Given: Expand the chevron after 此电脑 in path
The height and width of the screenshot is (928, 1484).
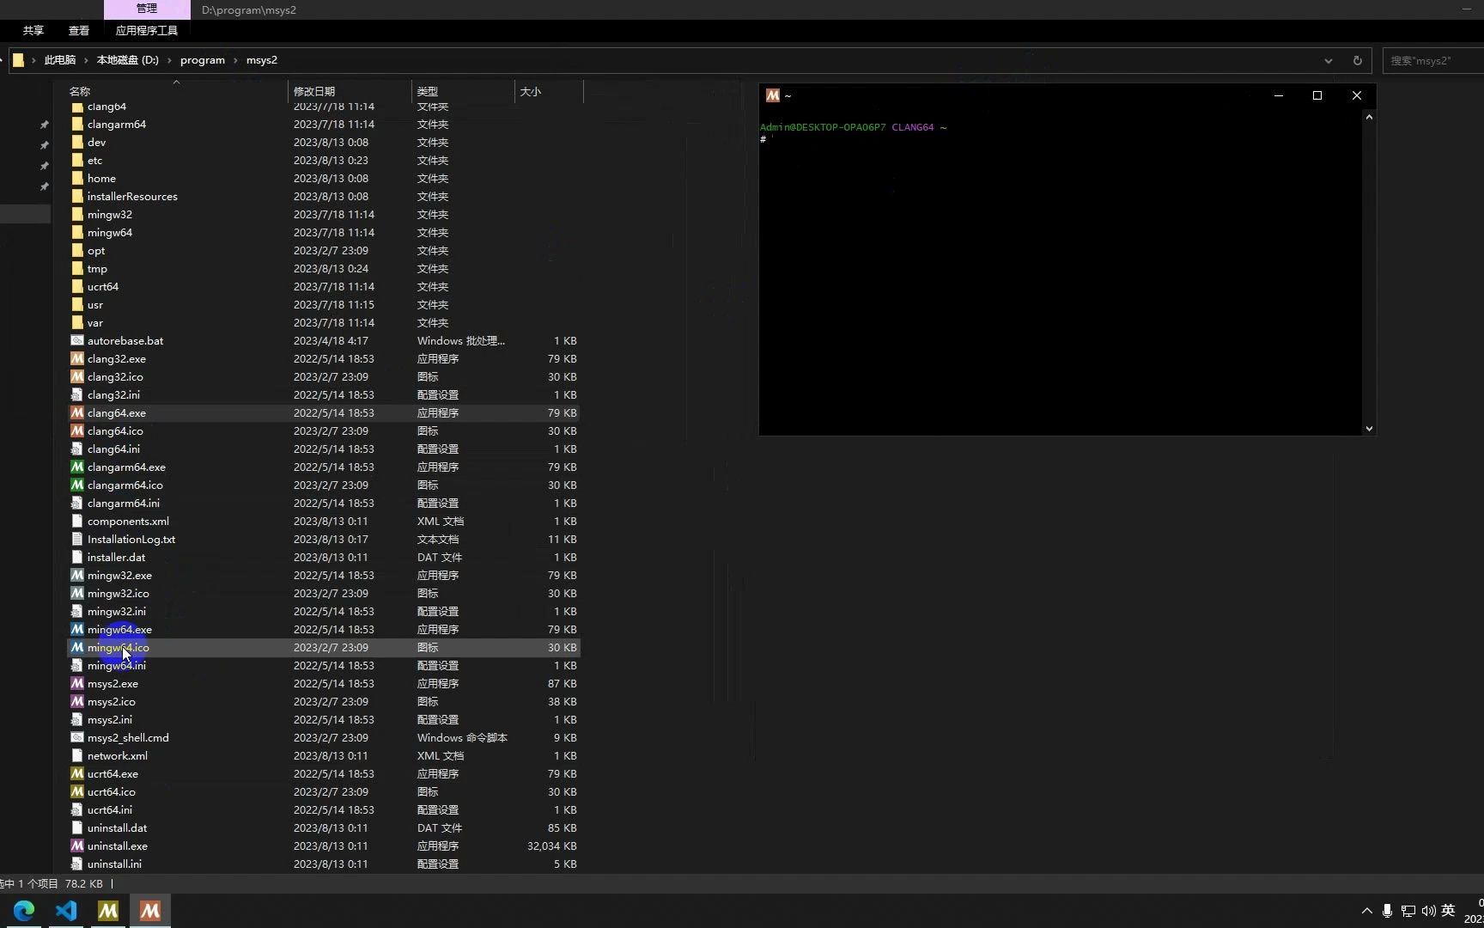Looking at the screenshot, I should pos(86,60).
